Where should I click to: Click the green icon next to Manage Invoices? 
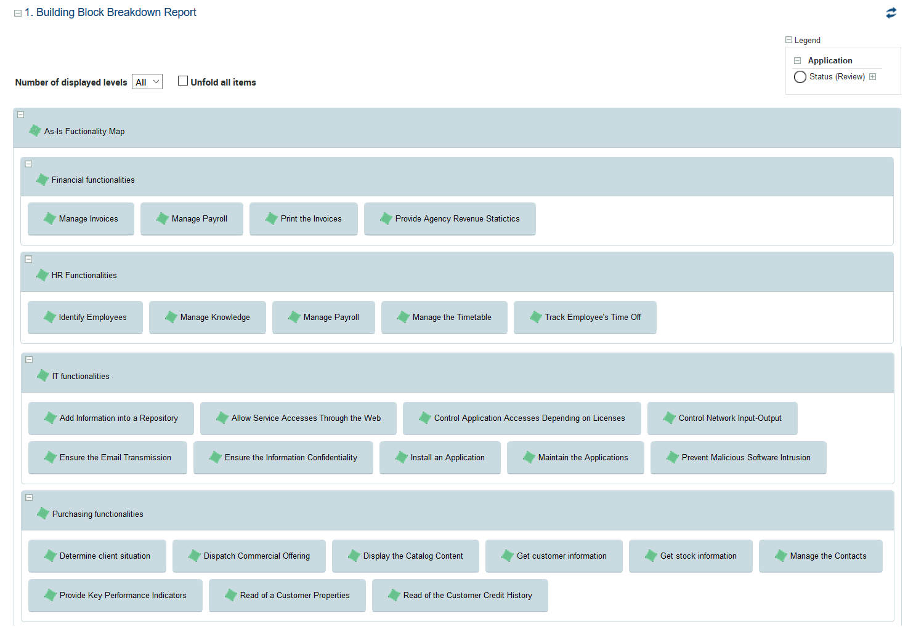click(x=50, y=218)
